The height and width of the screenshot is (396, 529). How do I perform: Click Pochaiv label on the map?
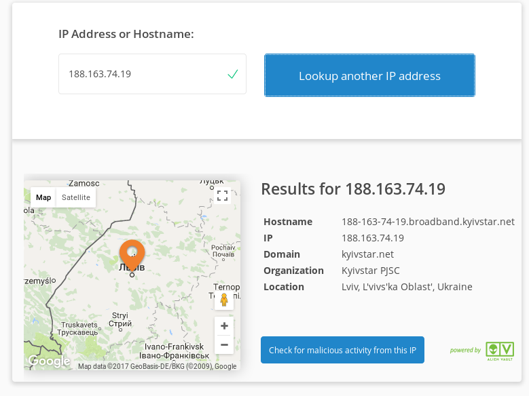223,251
